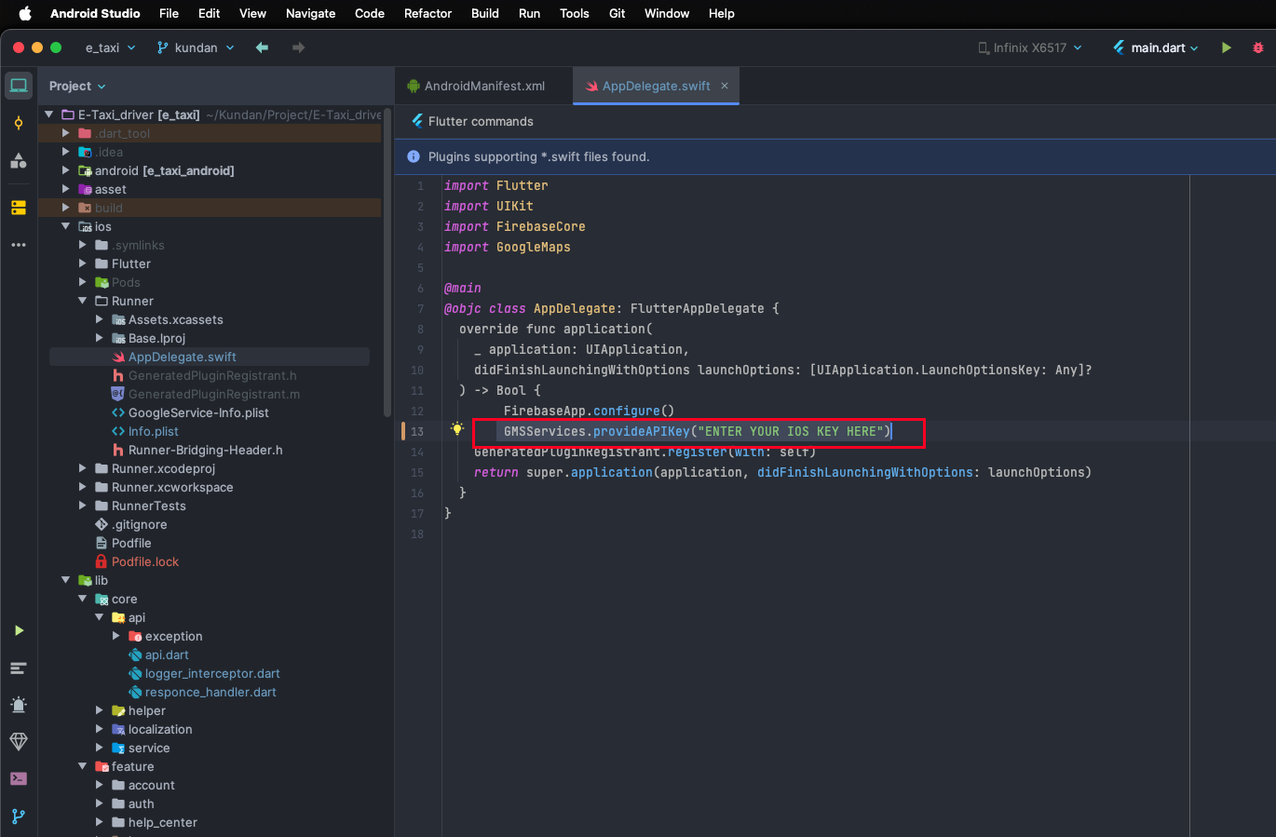Open the Git sidebar icon at bottom
This screenshot has width=1276, height=837.
pos(19,816)
